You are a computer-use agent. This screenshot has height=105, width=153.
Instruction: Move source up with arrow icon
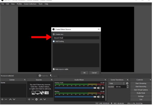(41, 100)
